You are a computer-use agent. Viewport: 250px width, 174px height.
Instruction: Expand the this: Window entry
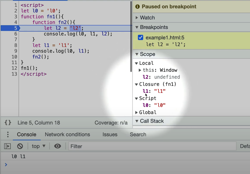[x=140, y=70]
